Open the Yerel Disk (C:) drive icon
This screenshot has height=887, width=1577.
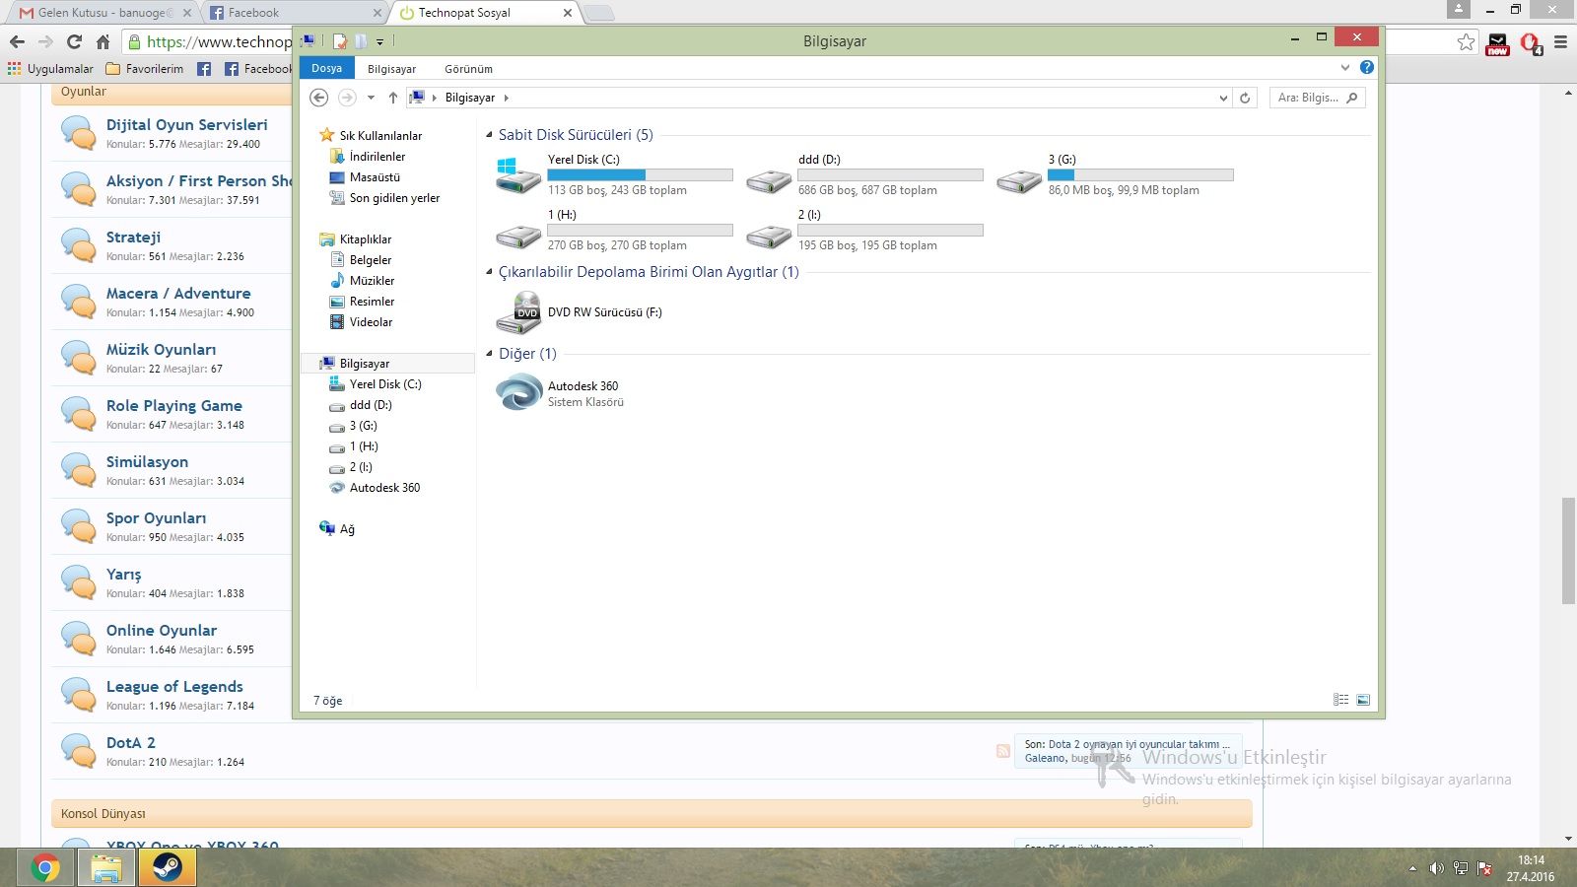point(517,175)
